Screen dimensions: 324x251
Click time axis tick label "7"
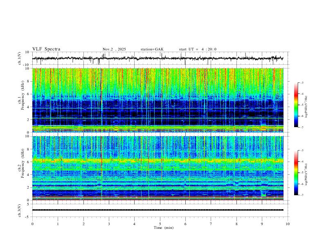coord(211,224)
